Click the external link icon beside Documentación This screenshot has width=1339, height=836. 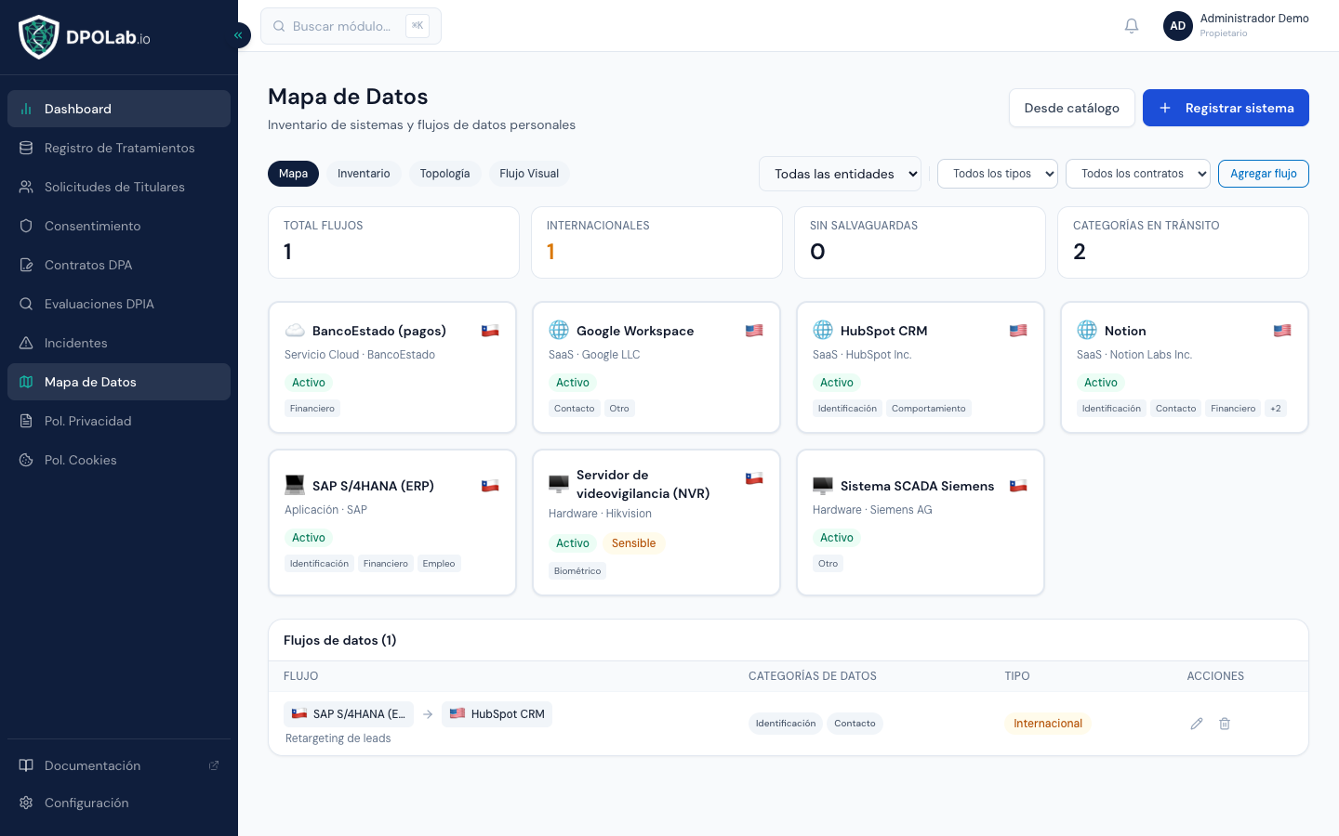[x=214, y=765]
